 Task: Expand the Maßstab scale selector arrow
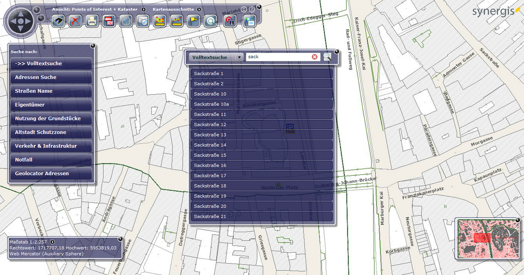(x=52, y=242)
